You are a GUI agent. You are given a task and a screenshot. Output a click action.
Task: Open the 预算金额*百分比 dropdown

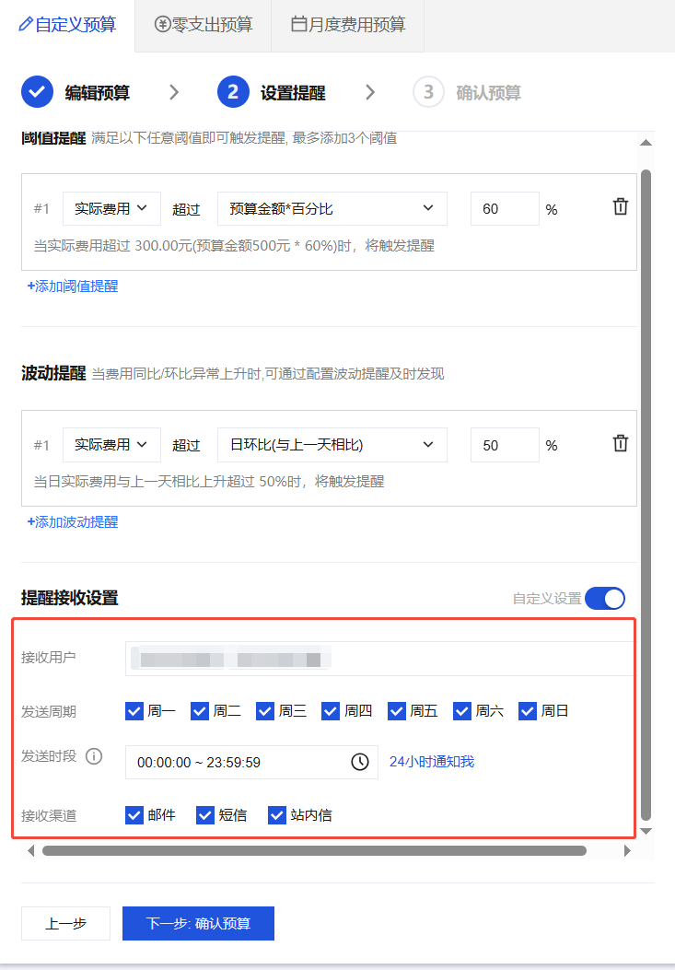(332, 208)
